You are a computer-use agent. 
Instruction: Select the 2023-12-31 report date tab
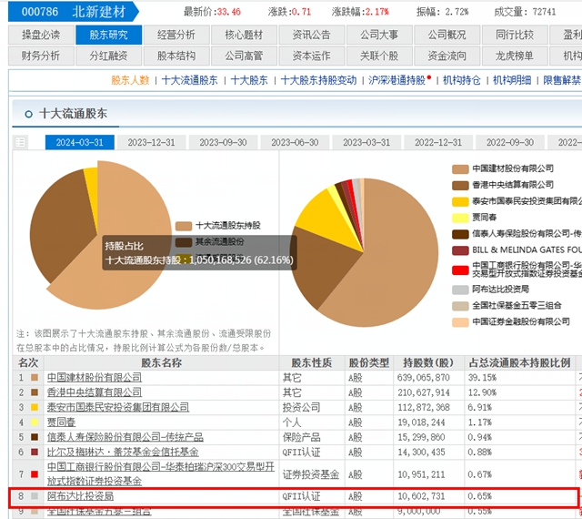tap(151, 142)
